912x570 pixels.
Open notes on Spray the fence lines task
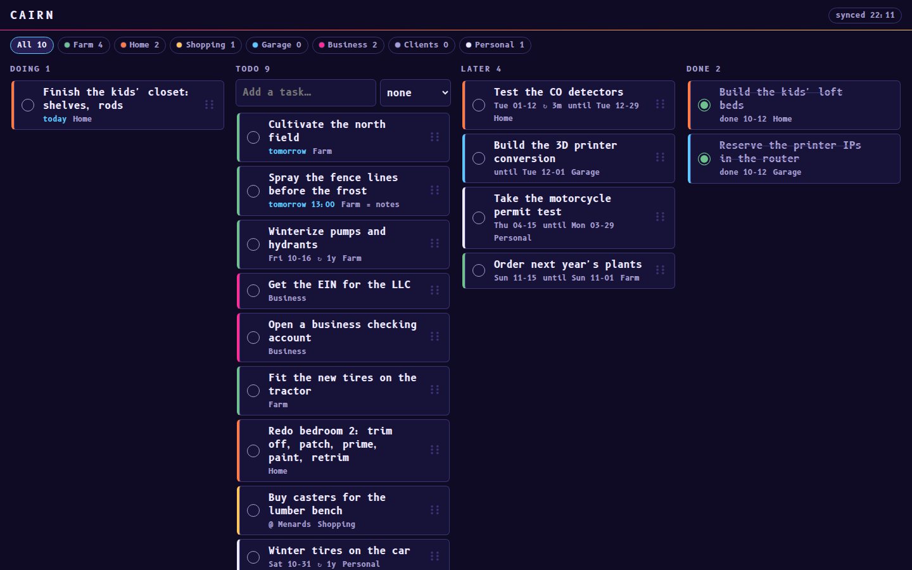383,205
